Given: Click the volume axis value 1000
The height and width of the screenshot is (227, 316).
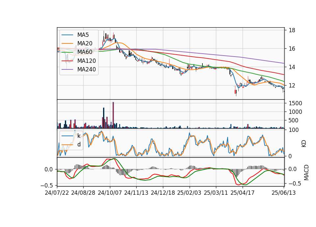Looking at the screenshot, I should (x=296, y=112).
